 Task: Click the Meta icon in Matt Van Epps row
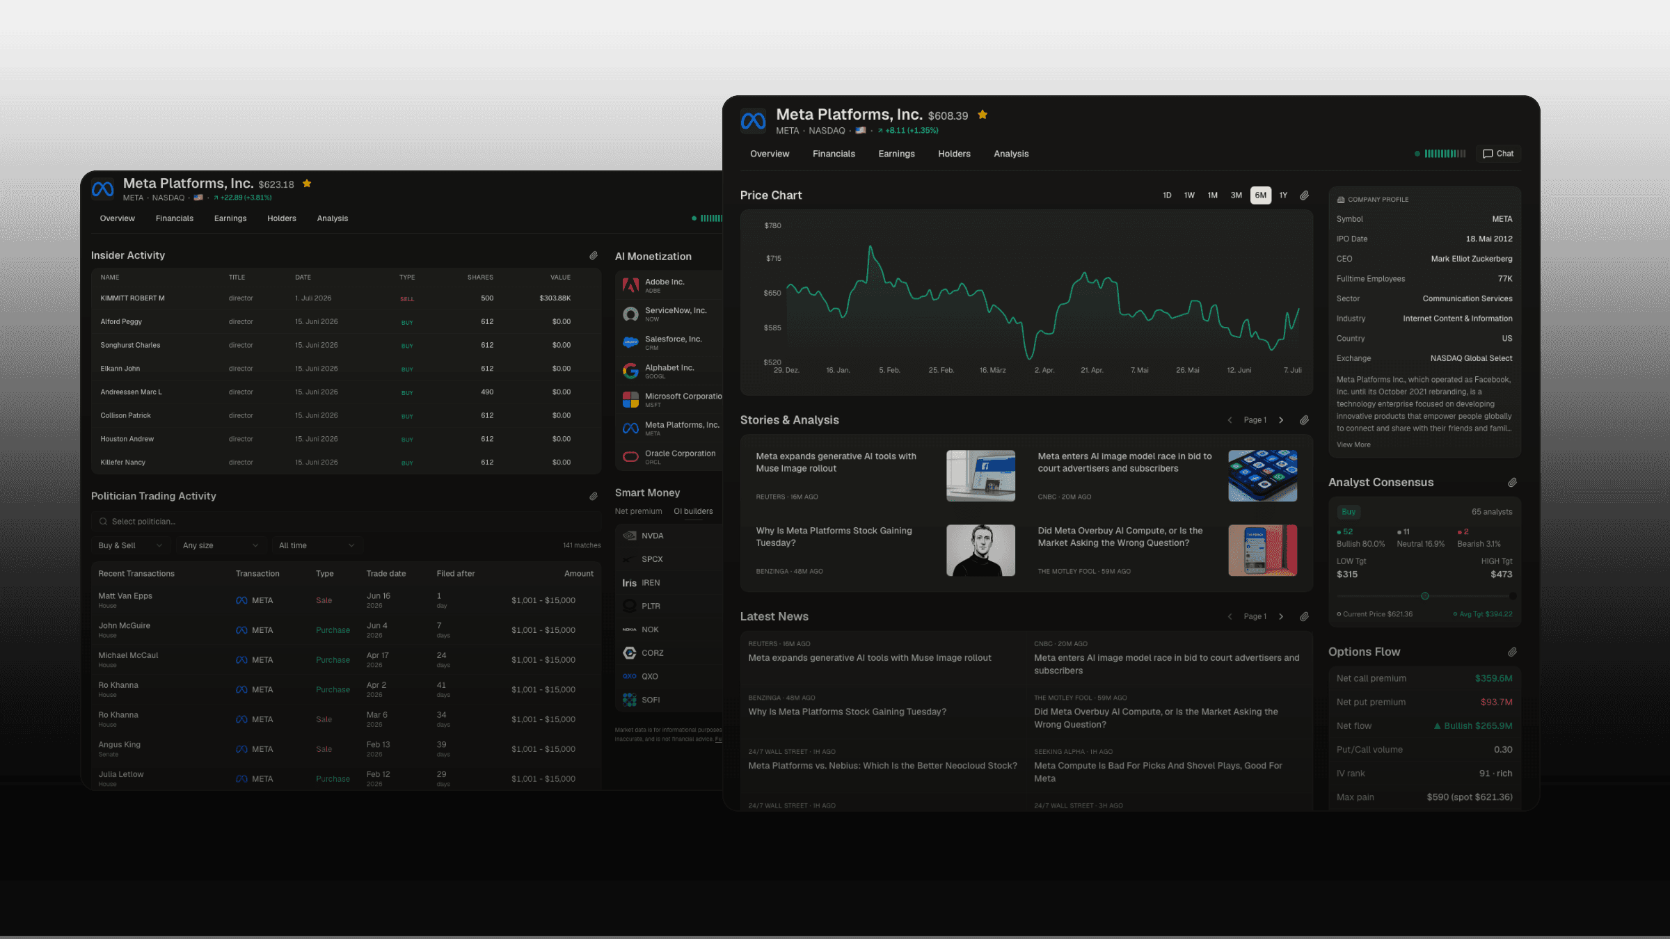241,600
